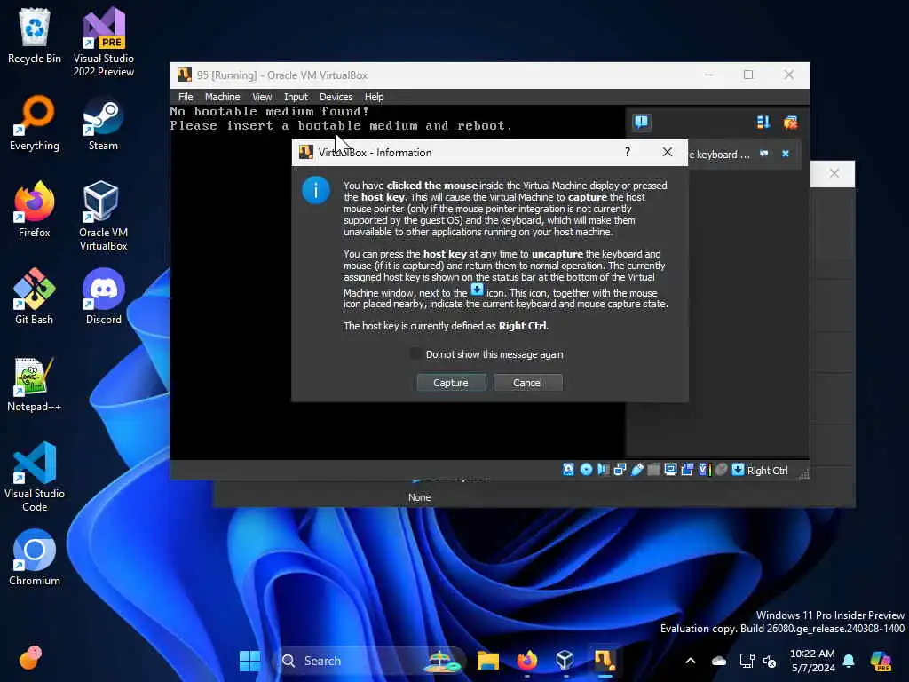Open the View menu
The width and height of the screenshot is (909, 682).
tap(262, 97)
